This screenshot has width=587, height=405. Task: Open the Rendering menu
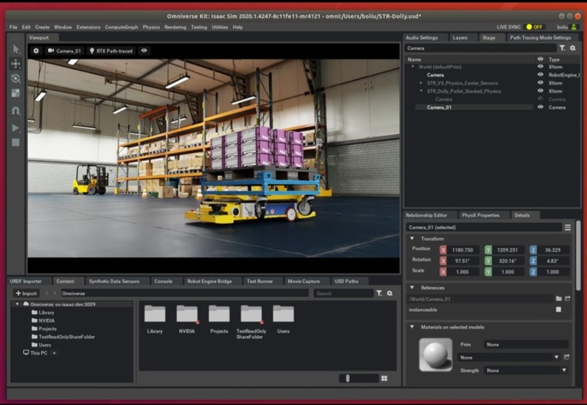point(176,27)
